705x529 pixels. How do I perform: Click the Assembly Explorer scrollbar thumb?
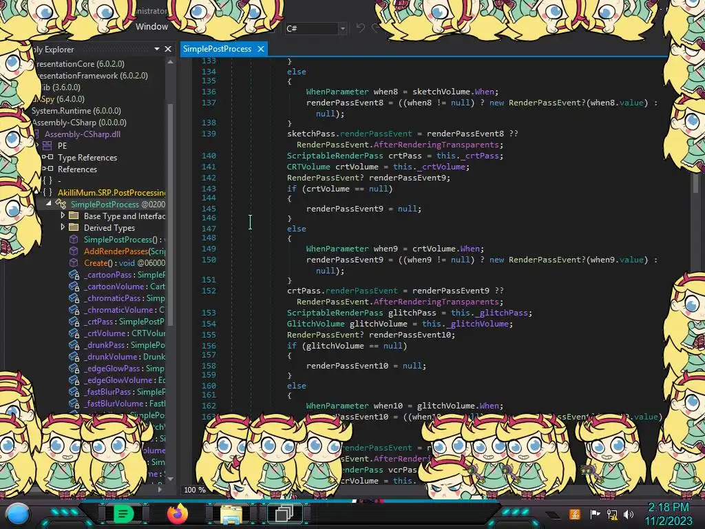[171, 214]
